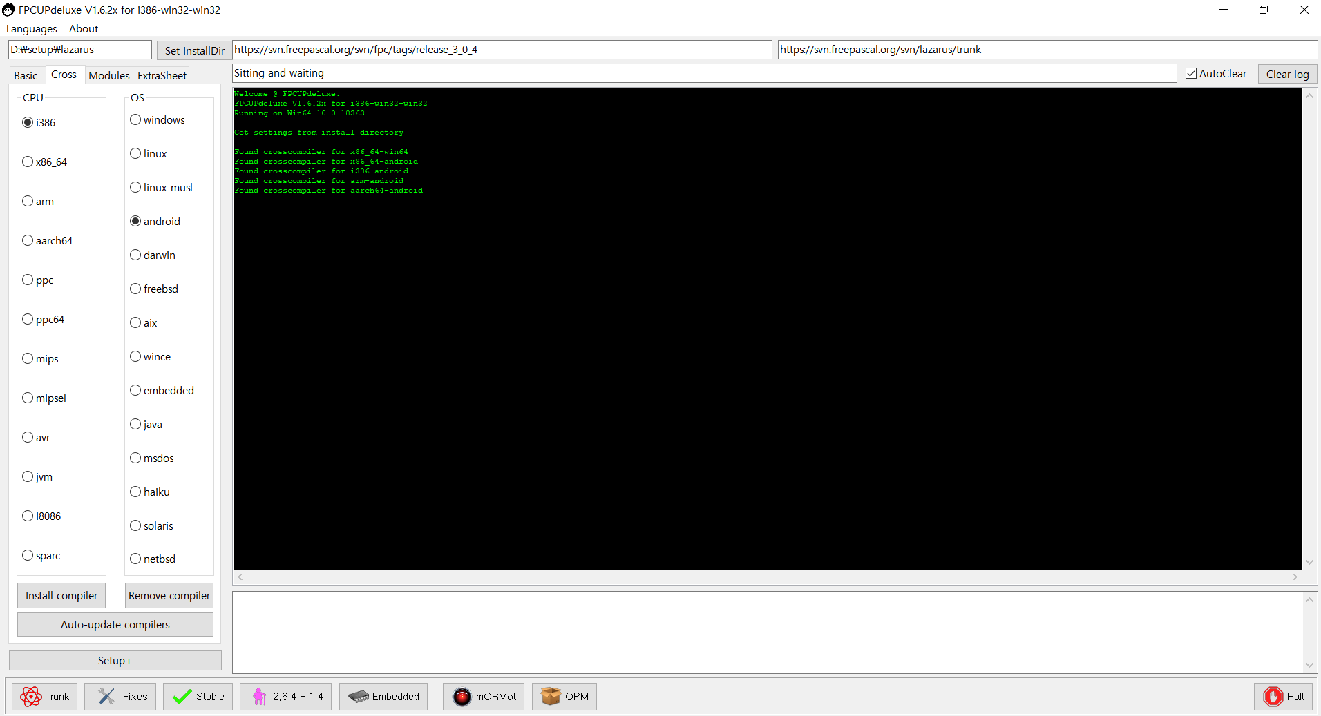Switch to the Cross tab

point(64,75)
